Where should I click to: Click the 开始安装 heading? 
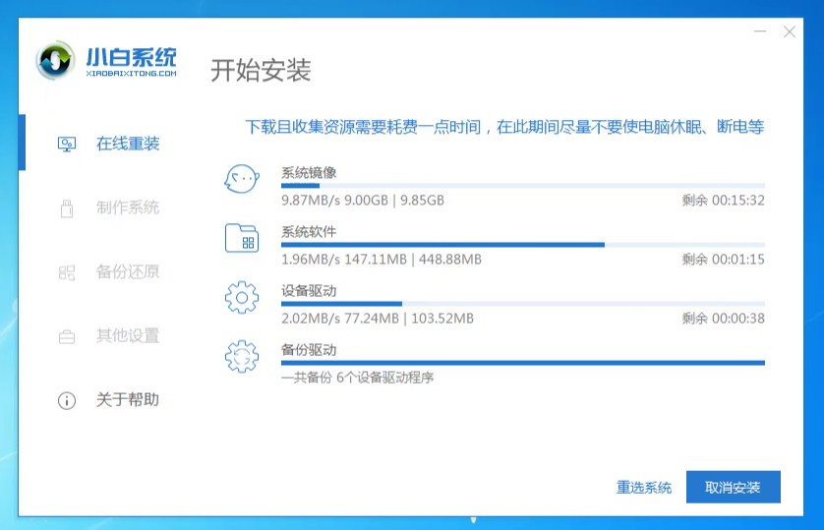(x=262, y=71)
